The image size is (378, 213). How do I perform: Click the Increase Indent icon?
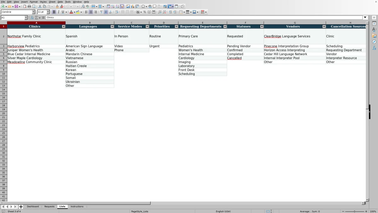170,12
